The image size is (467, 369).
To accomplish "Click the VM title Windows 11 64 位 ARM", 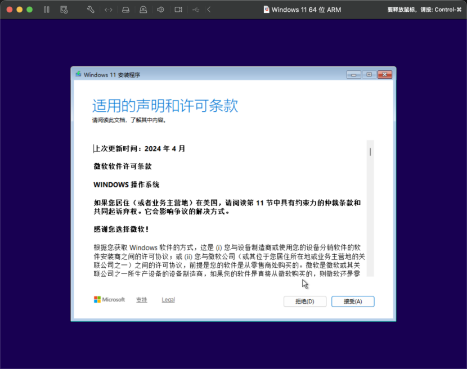I will [306, 10].
